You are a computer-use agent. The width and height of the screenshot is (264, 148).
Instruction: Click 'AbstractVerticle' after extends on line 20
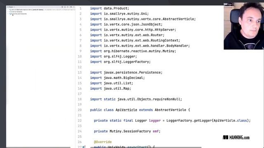(x=170, y=110)
